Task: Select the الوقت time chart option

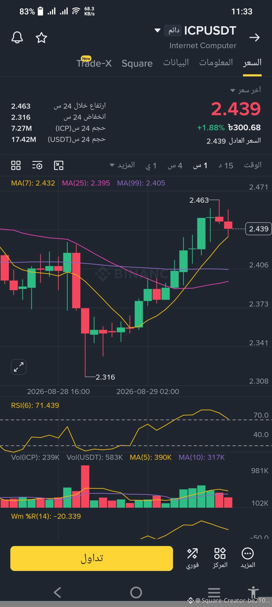Action: click(253, 165)
